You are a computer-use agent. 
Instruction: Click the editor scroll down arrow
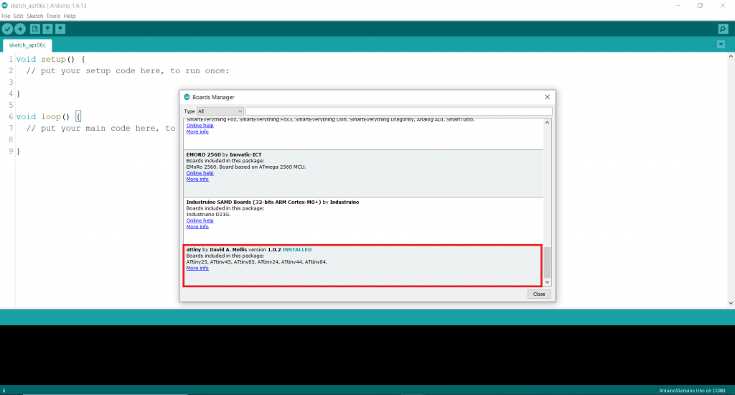coord(731,304)
